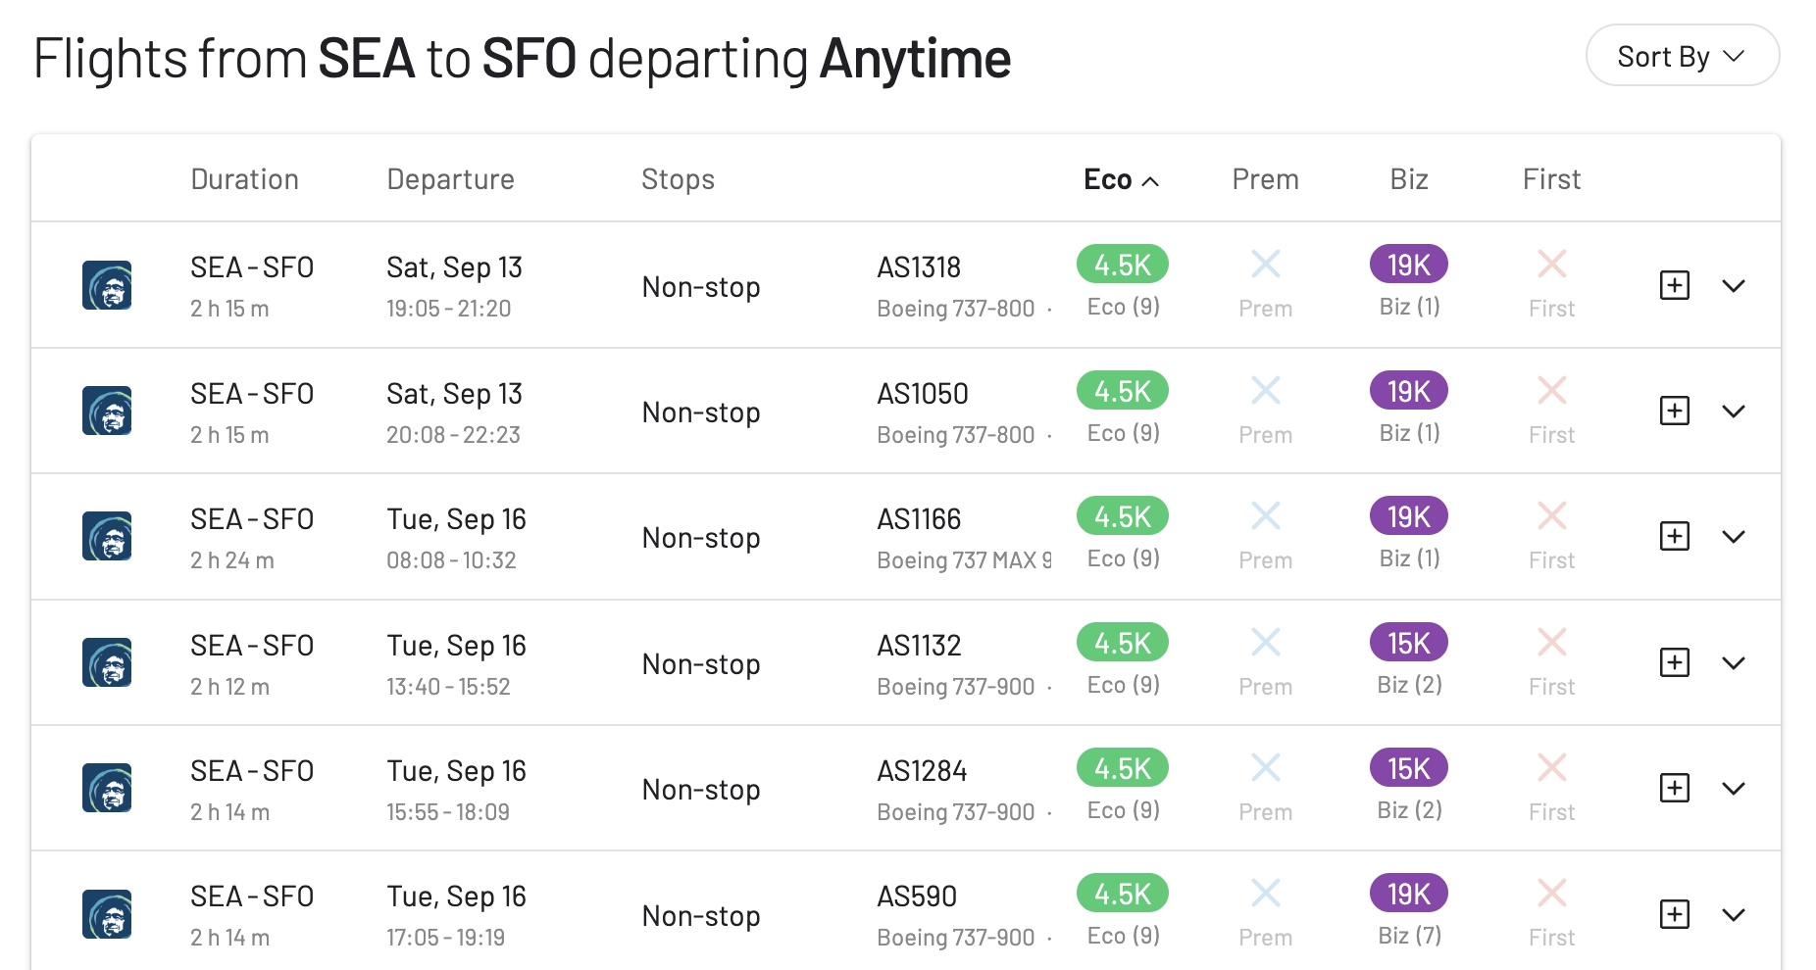
Task: Click Alaska Airlines logo for AS590
Action: point(107,914)
